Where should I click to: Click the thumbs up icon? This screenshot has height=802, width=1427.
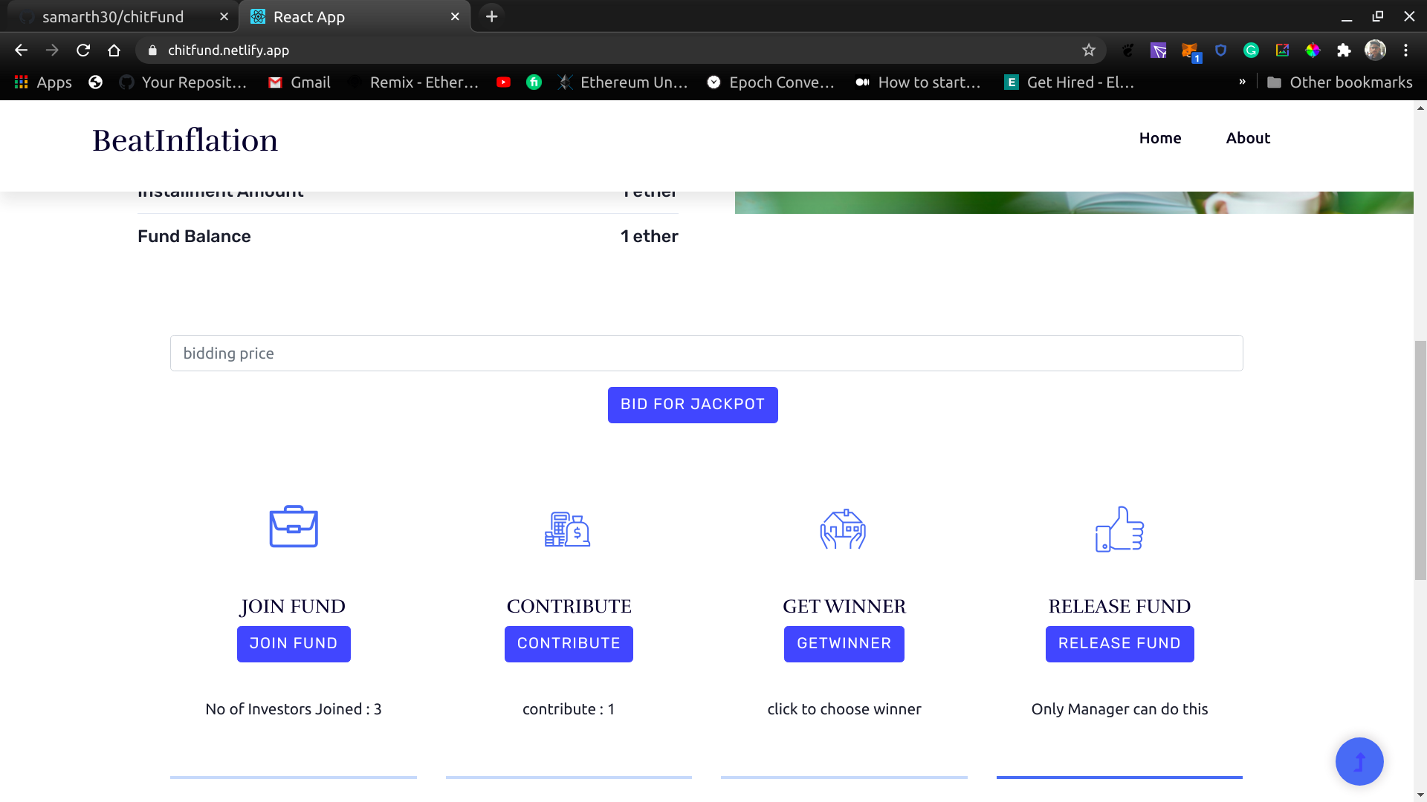pyautogui.click(x=1119, y=529)
